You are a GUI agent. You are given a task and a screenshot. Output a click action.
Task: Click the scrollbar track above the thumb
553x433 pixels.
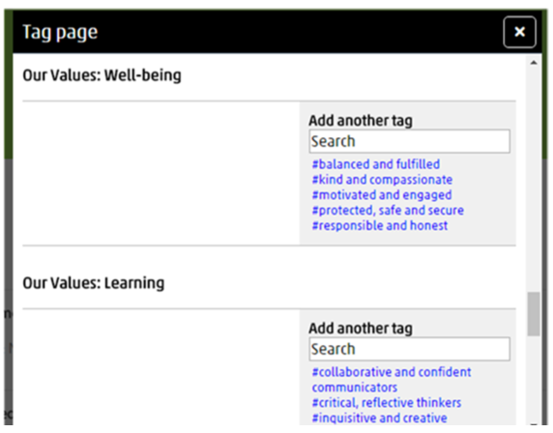coord(534,180)
